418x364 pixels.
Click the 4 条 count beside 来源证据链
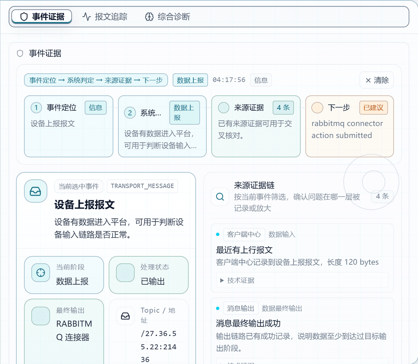pos(382,196)
